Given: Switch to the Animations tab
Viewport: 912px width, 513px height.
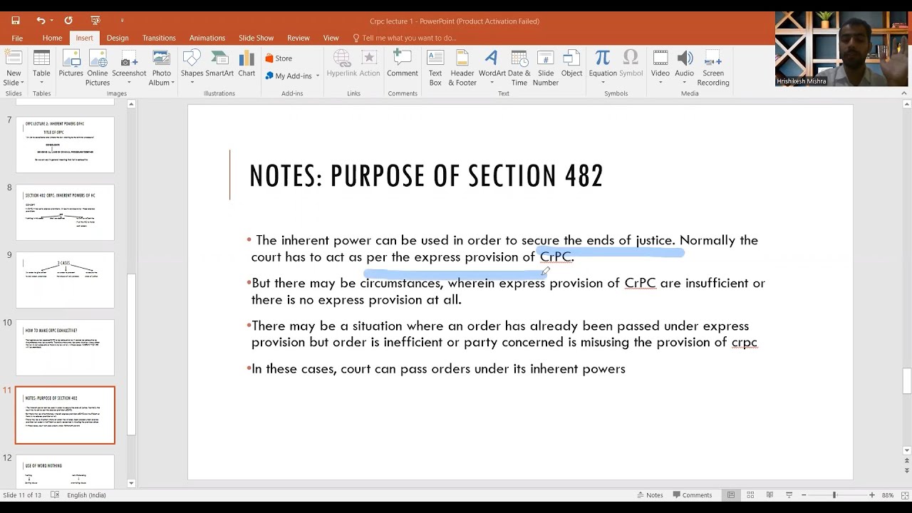Looking at the screenshot, I should tap(207, 38).
